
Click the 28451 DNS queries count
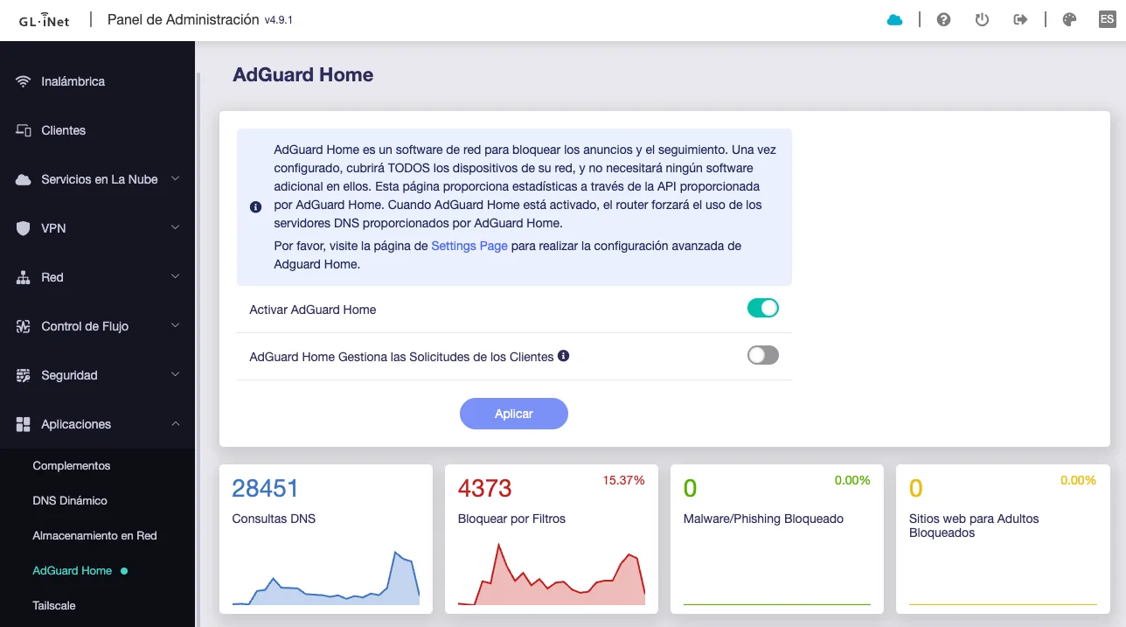(265, 488)
